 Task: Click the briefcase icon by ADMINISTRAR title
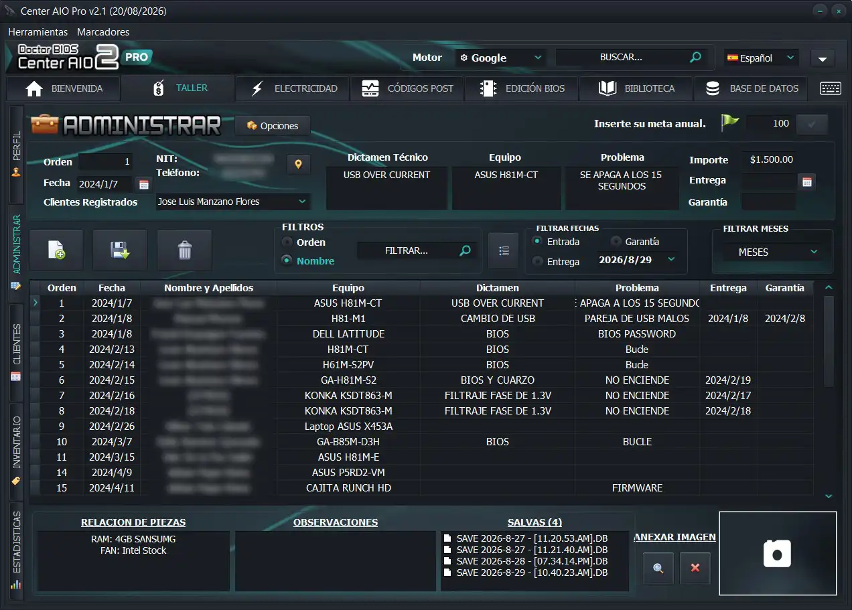(44, 125)
